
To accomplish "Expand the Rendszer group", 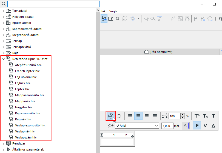I will (3, 144).
